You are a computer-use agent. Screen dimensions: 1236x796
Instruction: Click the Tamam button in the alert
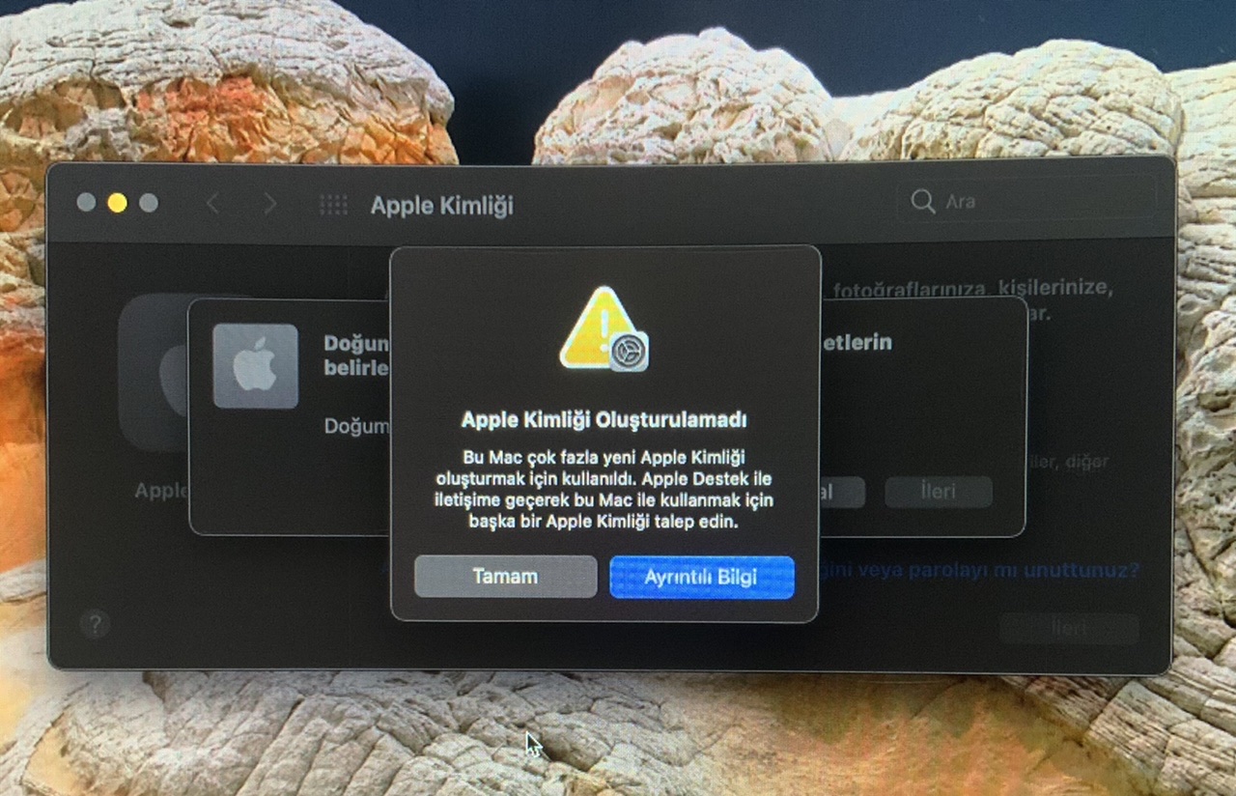(x=505, y=577)
